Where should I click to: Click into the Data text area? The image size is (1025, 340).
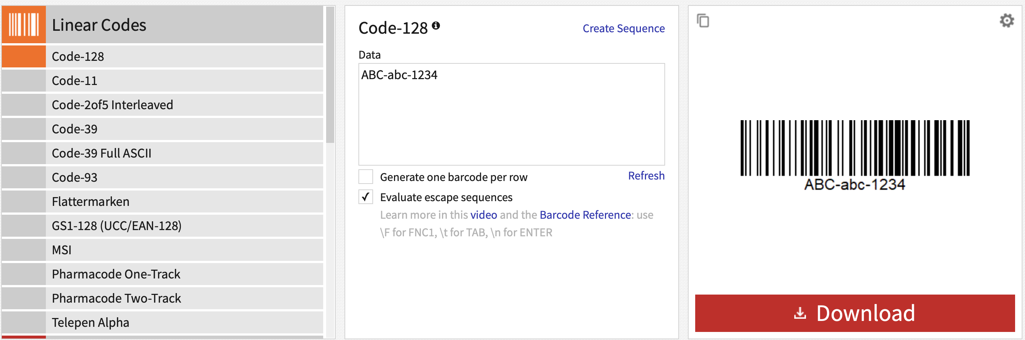511,114
